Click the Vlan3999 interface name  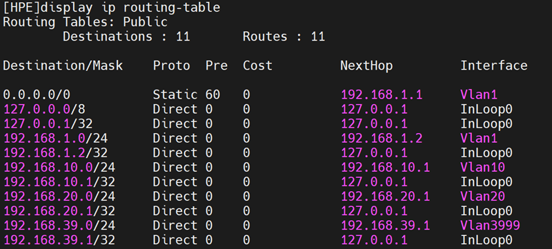(x=490, y=226)
